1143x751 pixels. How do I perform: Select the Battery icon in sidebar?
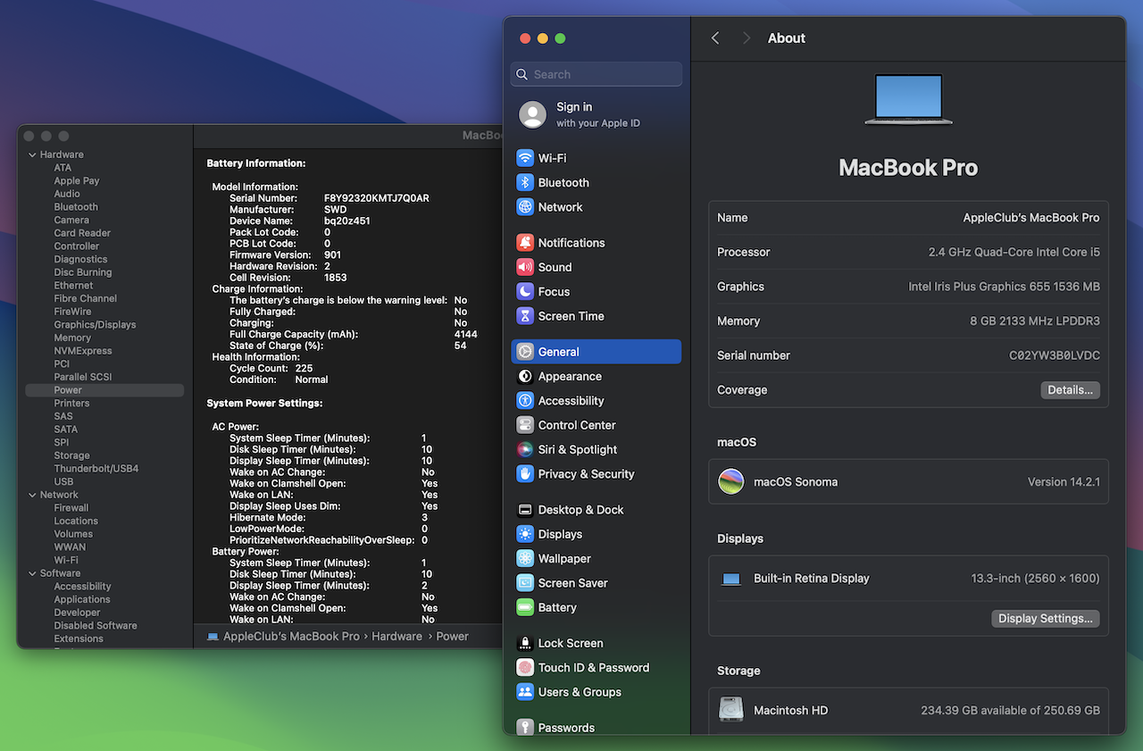click(525, 607)
